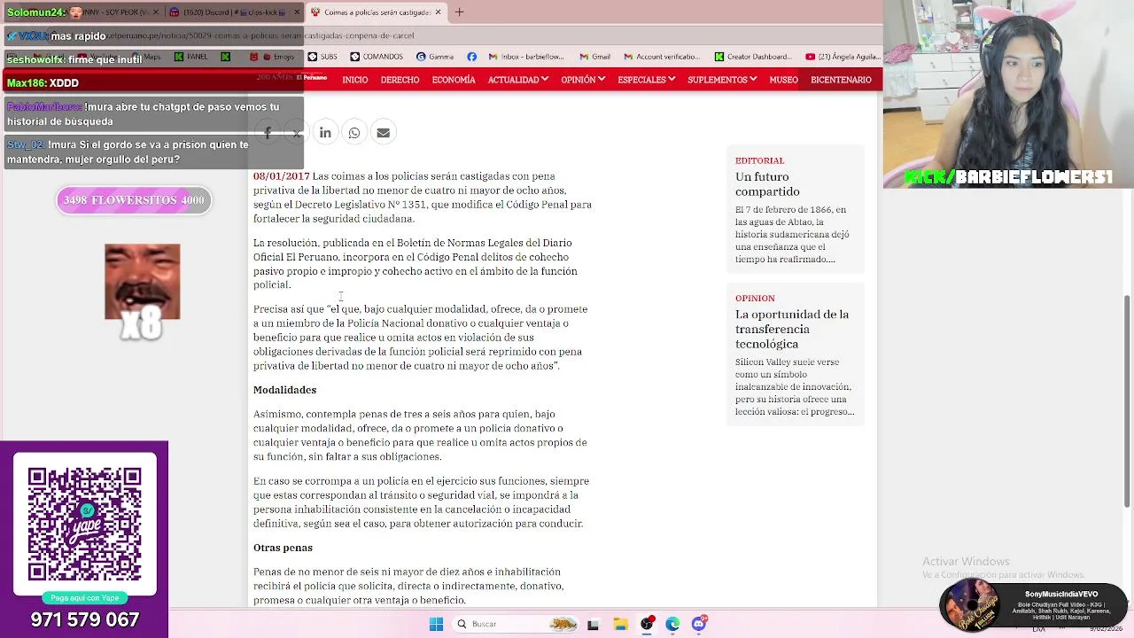
Task: Click the KICK/BARBIEFLOWERS1 overlay text
Action: coord(1007,177)
